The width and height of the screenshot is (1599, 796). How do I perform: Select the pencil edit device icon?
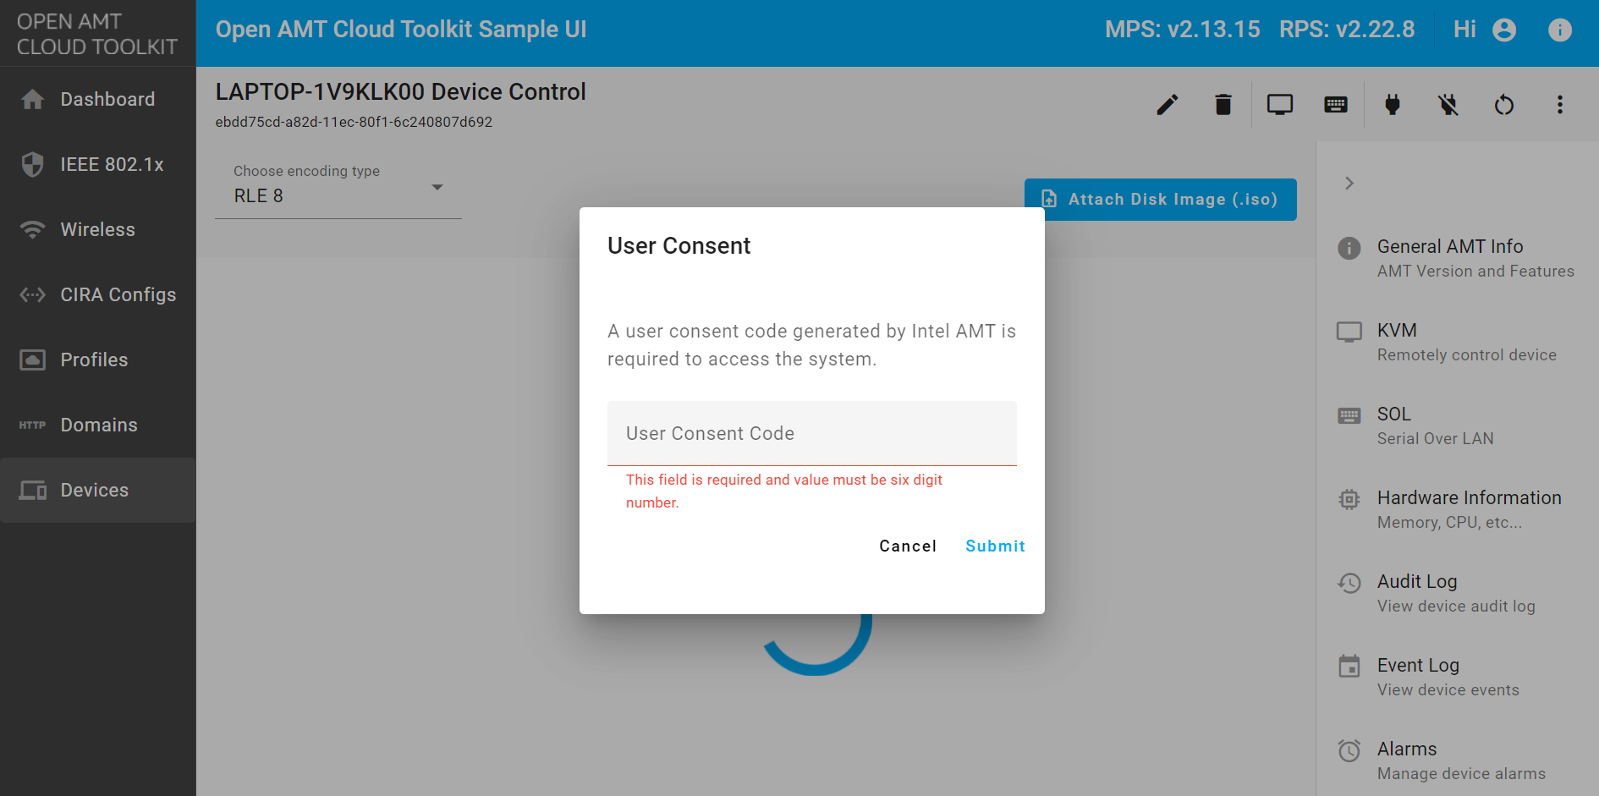click(x=1167, y=104)
